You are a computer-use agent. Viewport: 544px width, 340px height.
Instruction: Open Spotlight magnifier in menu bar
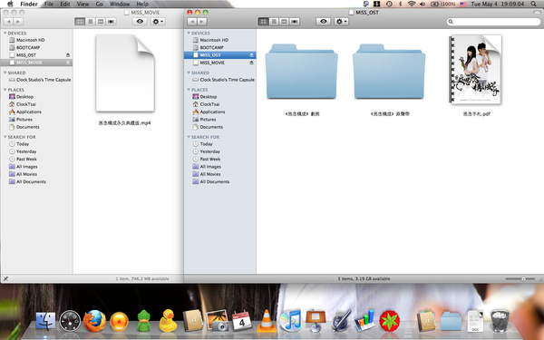(533, 5)
